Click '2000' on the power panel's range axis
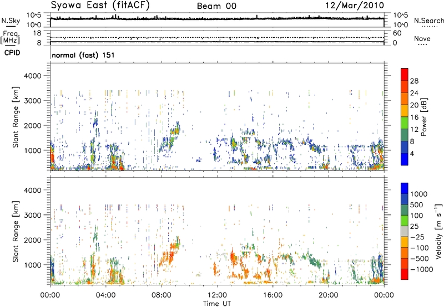The width and height of the screenshot is (444, 307). coord(33,125)
